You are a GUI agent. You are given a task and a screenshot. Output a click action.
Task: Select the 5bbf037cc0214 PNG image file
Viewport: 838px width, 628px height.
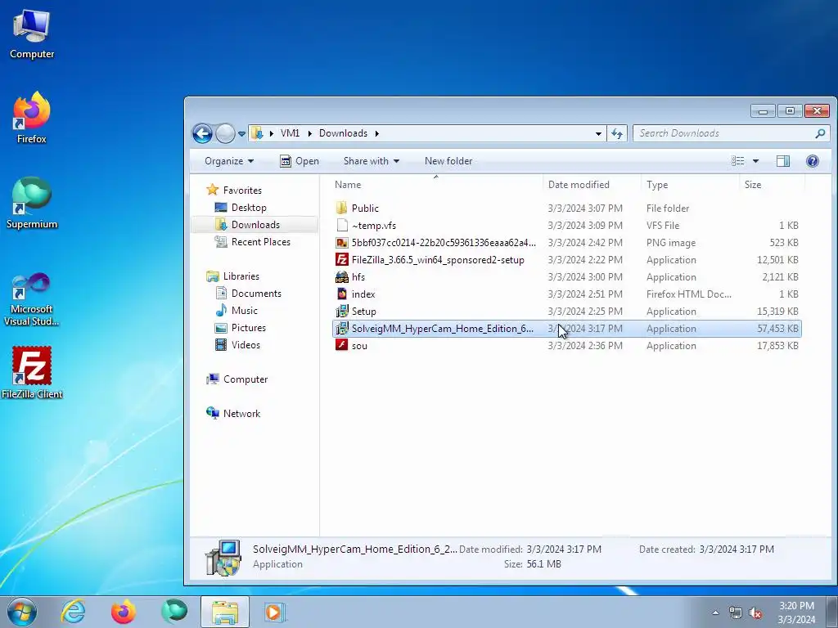pos(566,242)
